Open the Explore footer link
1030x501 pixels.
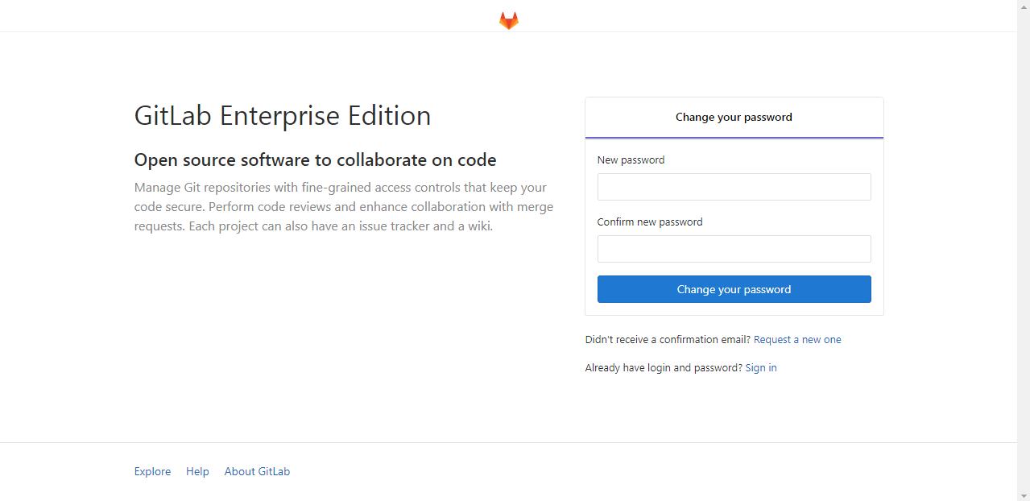click(x=152, y=472)
